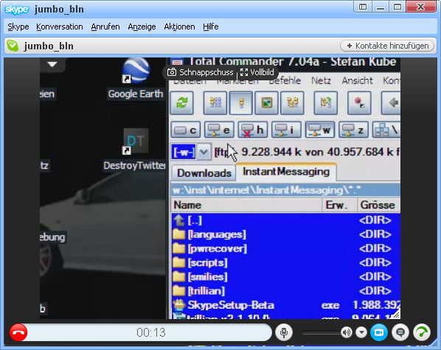This screenshot has height=350, width=441.
Task: Open the Konversation menu
Action: pyautogui.click(x=60, y=27)
